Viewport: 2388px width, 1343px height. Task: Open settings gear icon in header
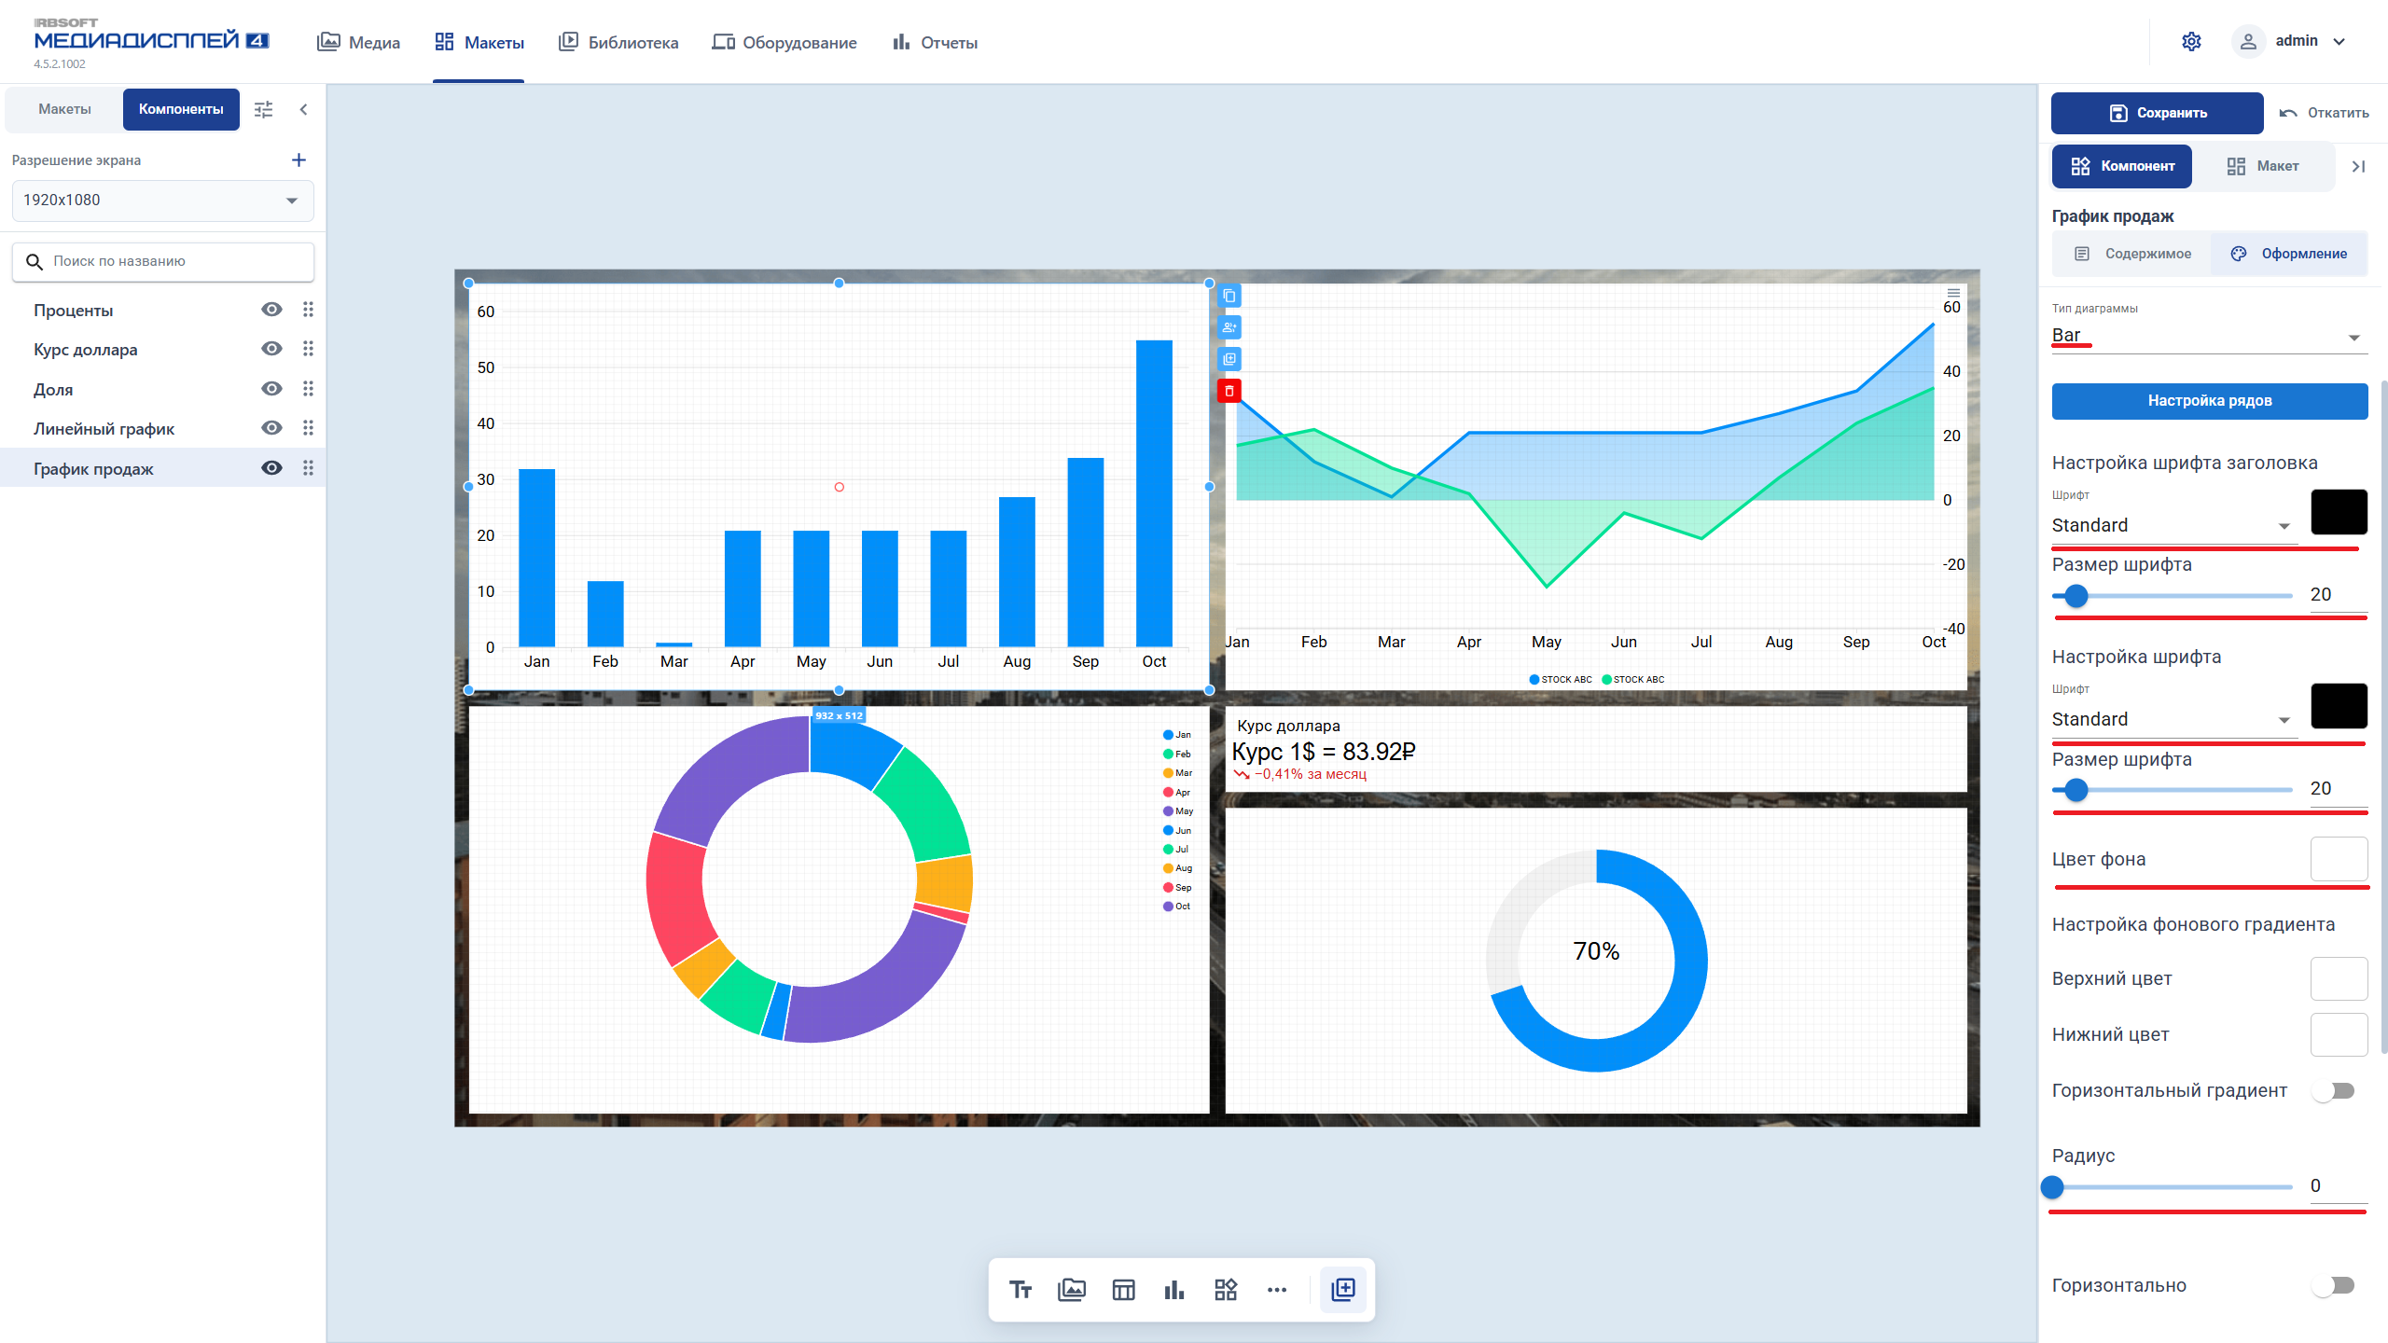[2191, 41]
